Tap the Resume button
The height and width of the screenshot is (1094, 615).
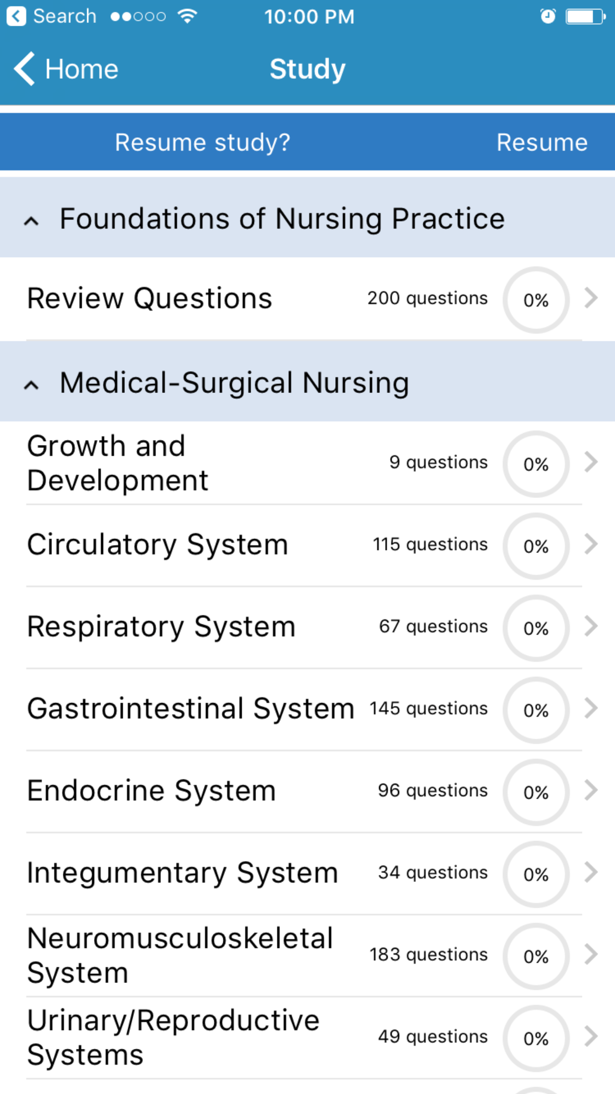(x=542, y=143)
